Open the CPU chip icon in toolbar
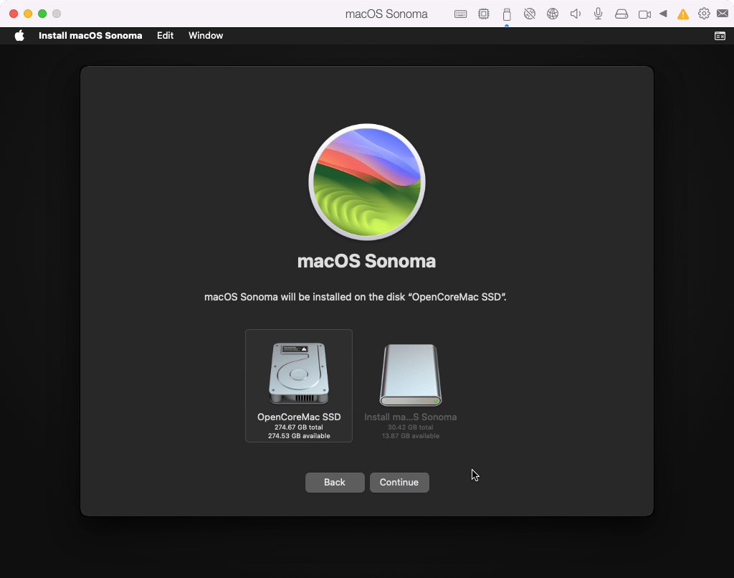 tap(484, 14)
